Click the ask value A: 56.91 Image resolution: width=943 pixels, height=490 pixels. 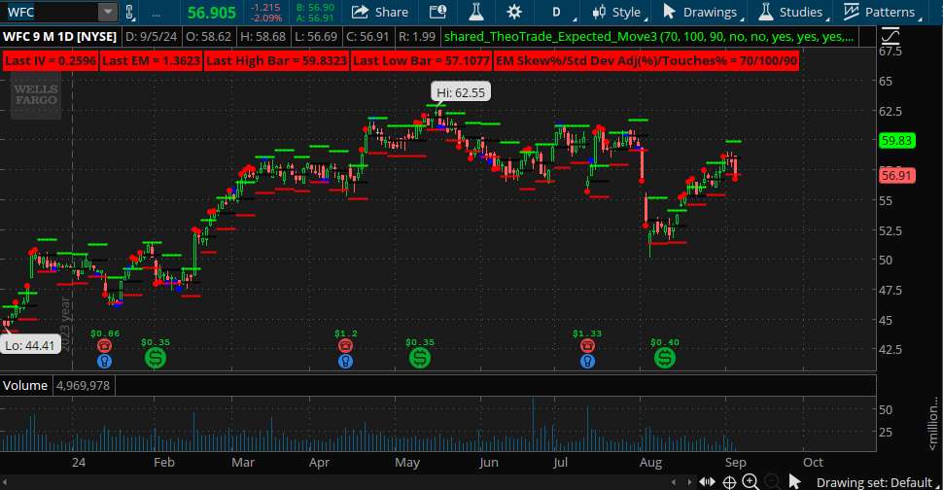pos(315,18)
